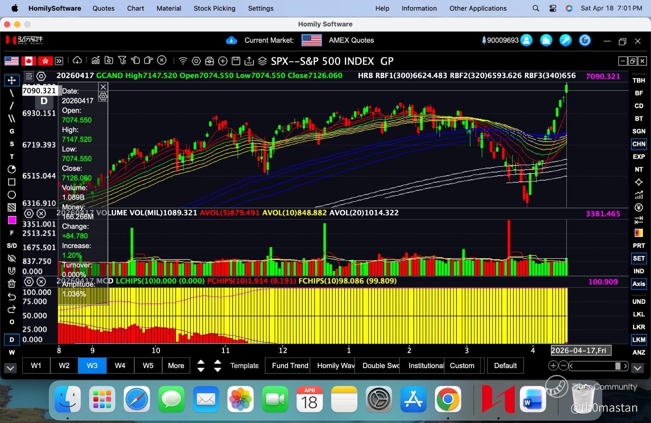Open the Other Applications menu
This screenshot has width=651, height=423.
click(478, 8)
